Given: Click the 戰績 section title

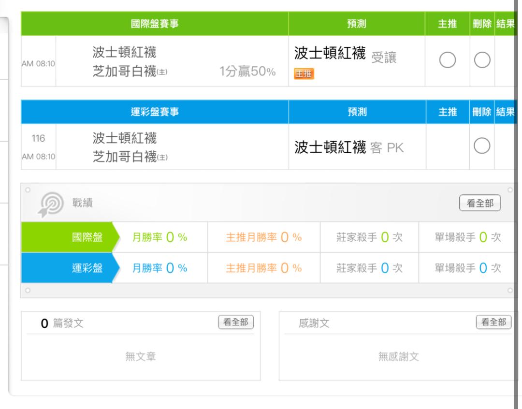Looking at the screenshot, I should click(82, 203).
